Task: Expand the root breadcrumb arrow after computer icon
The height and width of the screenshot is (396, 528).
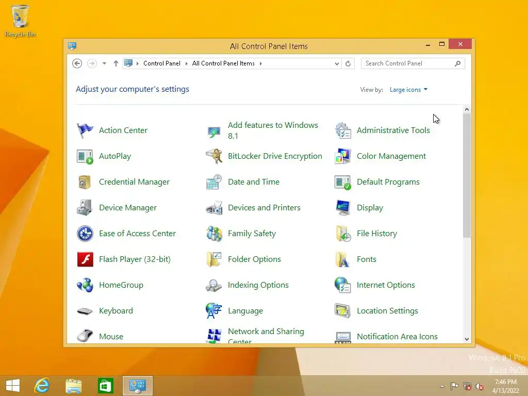Action: coord(137,63)
